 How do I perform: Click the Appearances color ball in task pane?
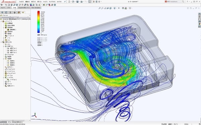click(x=199, y=24)
